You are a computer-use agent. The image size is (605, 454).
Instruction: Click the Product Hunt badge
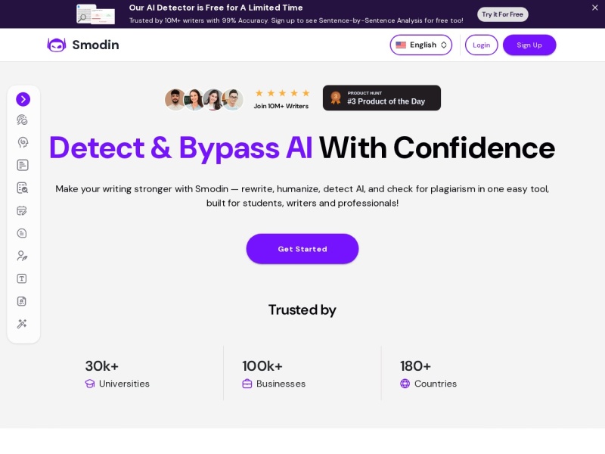382,98
